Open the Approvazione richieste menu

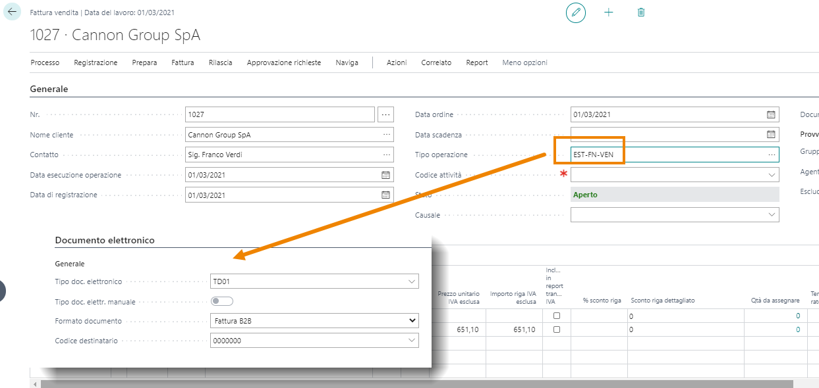[284, 62]
